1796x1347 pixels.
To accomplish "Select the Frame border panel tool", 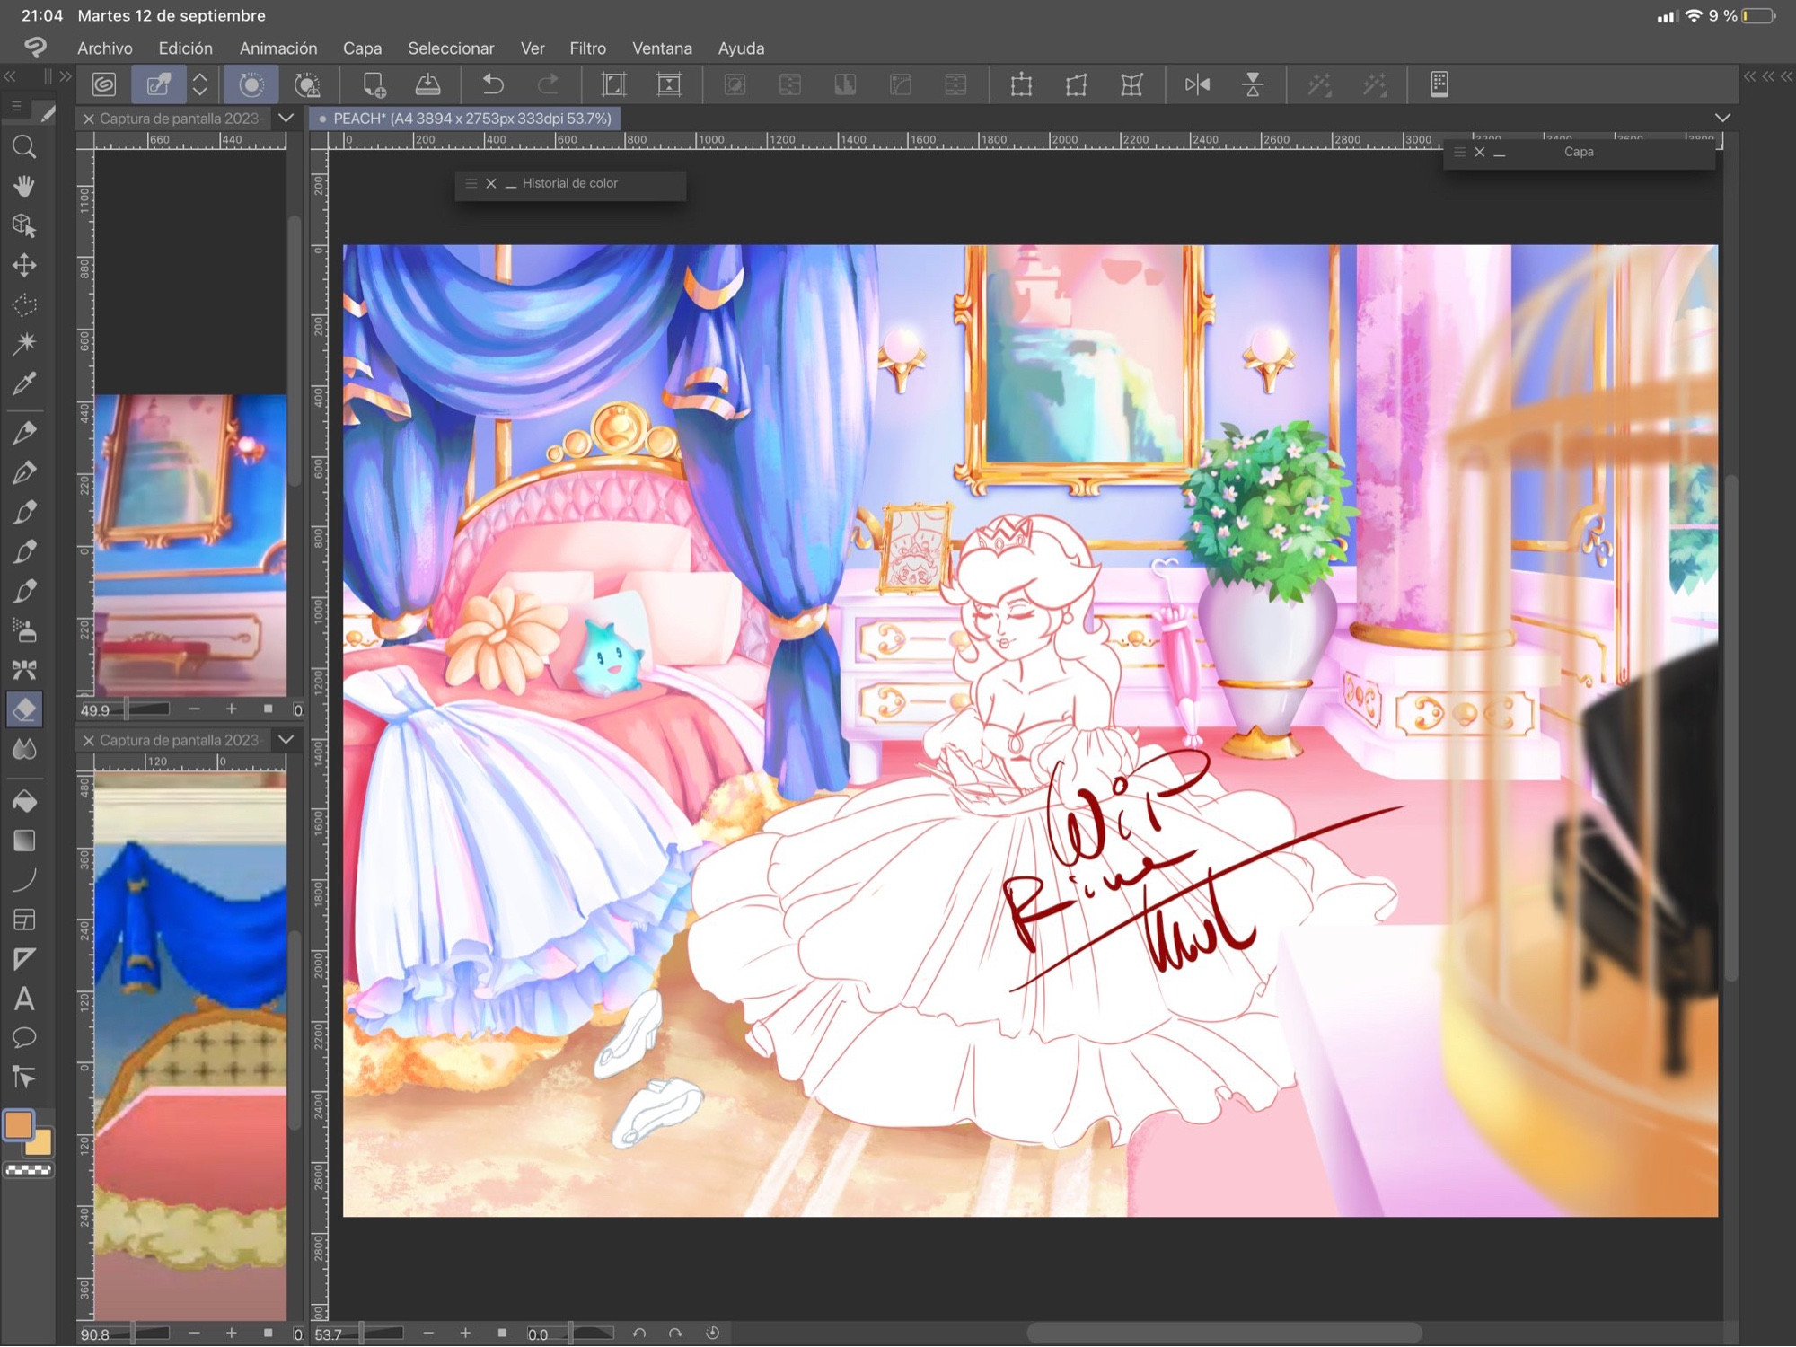I will click(x=24, y=920).
